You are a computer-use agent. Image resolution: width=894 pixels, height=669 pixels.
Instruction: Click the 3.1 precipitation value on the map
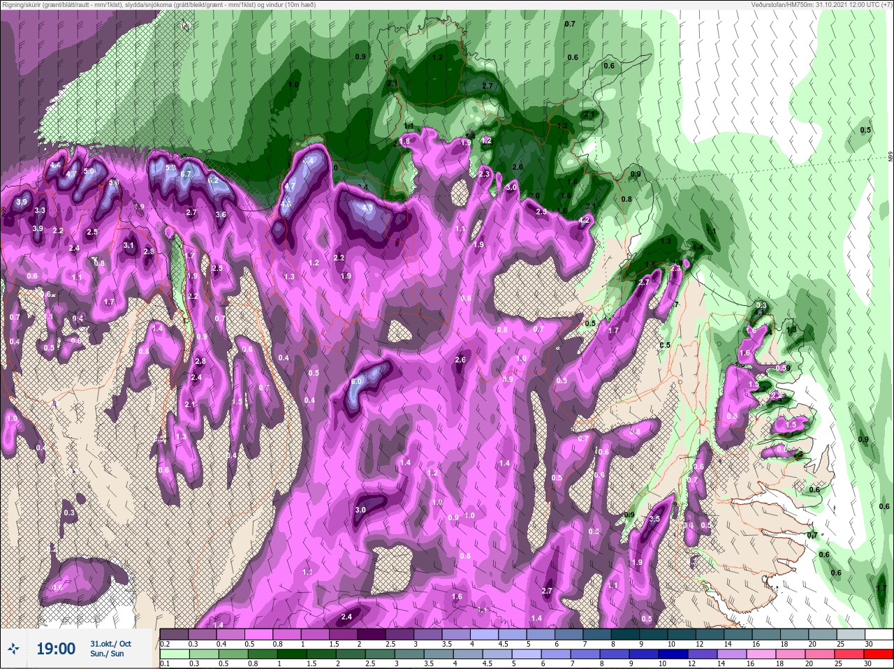click(129, 245)
